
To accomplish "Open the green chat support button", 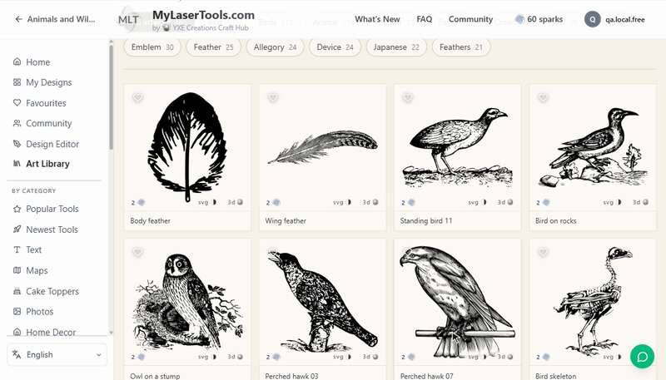I will click(x=642, y=356).
